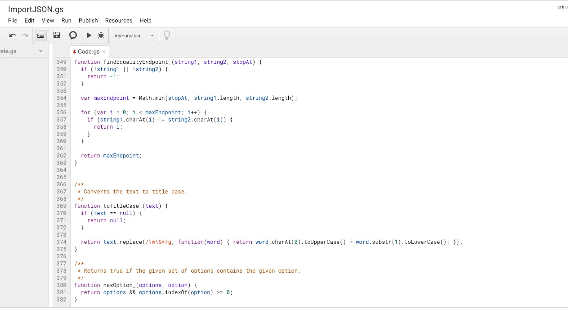Run the selected function with the play icon

[89, 36]
